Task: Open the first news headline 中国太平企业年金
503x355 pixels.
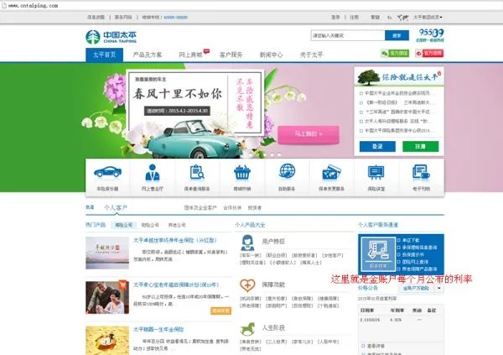Action: (x=400, y=93)
